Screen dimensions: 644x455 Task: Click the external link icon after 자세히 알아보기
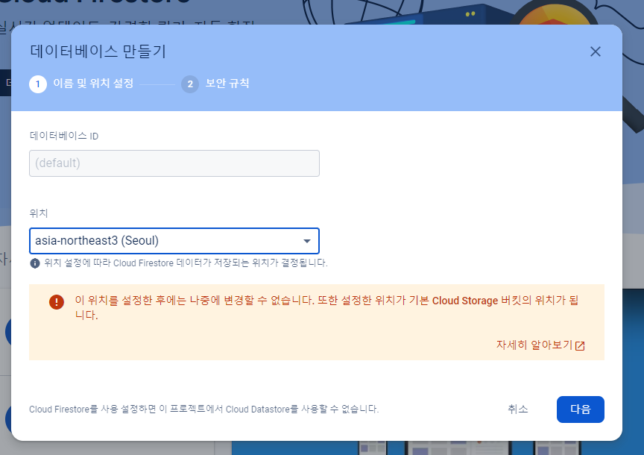580,345
